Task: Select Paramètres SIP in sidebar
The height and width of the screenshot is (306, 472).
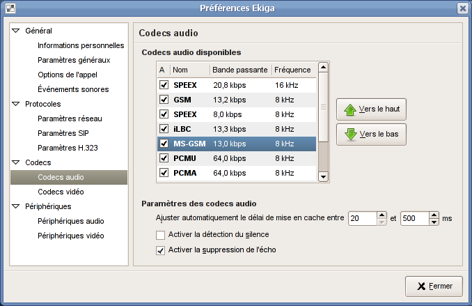Action: (x=63, y=133)
